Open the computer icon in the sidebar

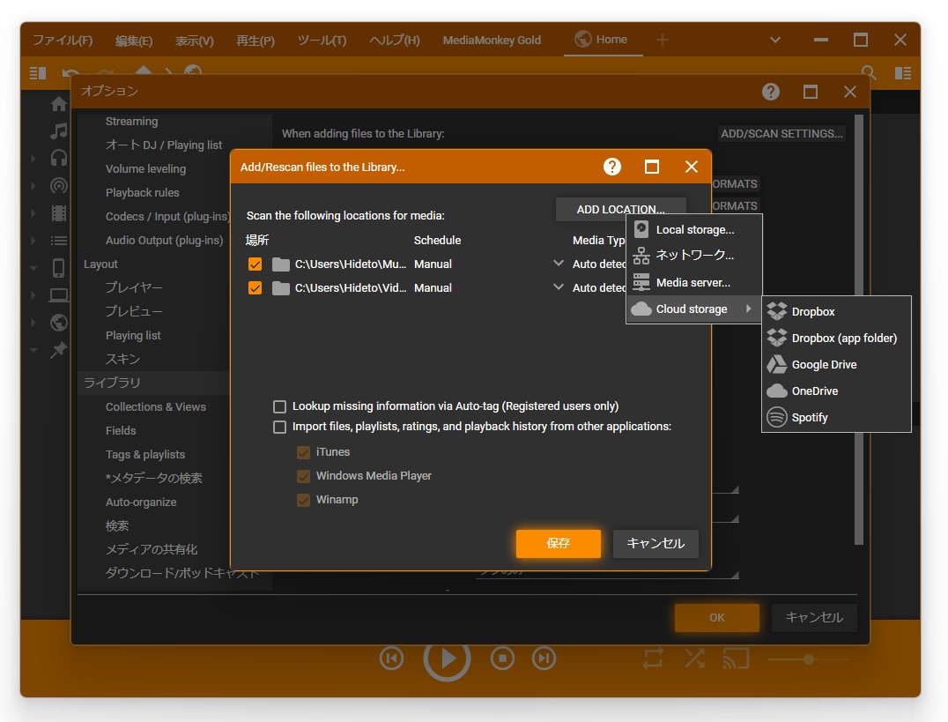59,295
